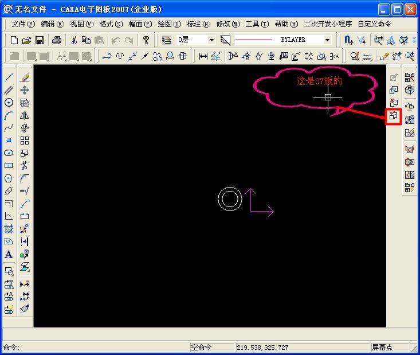The width and height of the screenshot is (420, 355).
Task: Open the 文件(F) menu
Action: (x=23, y=24)
